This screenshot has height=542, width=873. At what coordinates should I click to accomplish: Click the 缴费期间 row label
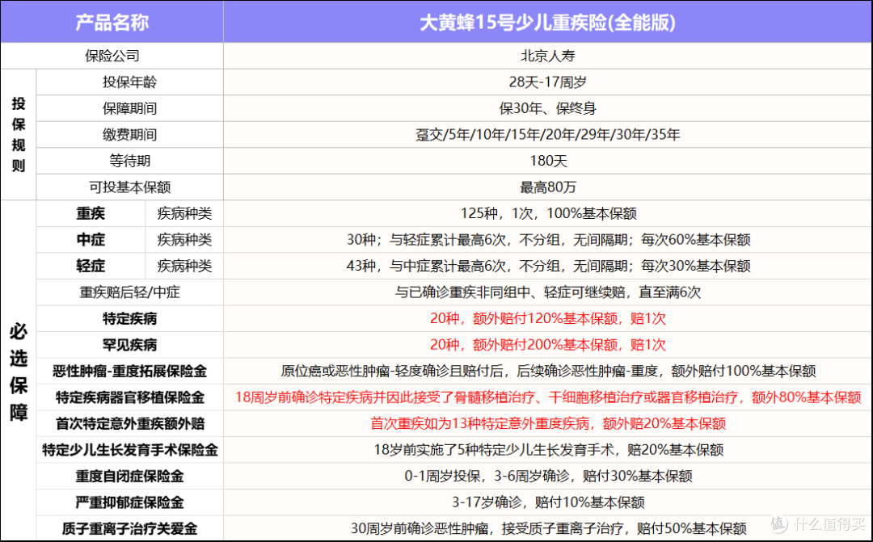coord(129,134)
